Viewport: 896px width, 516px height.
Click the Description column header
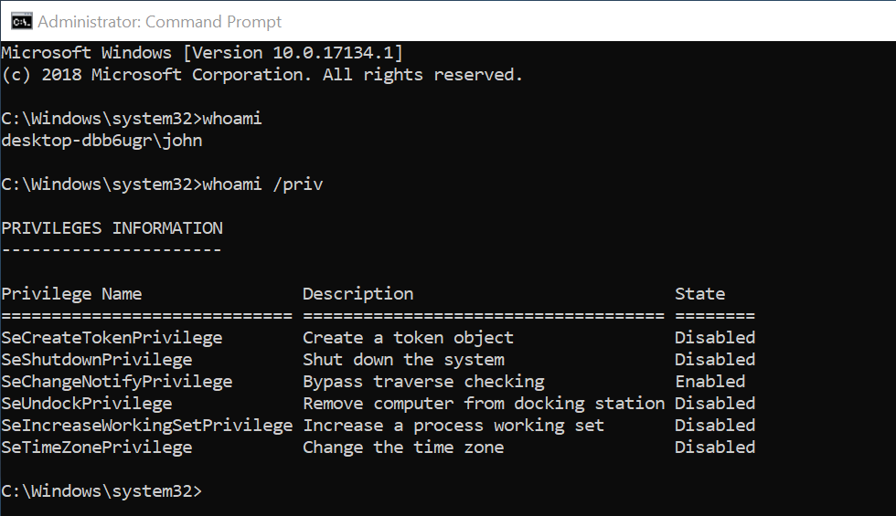[357, 294]
